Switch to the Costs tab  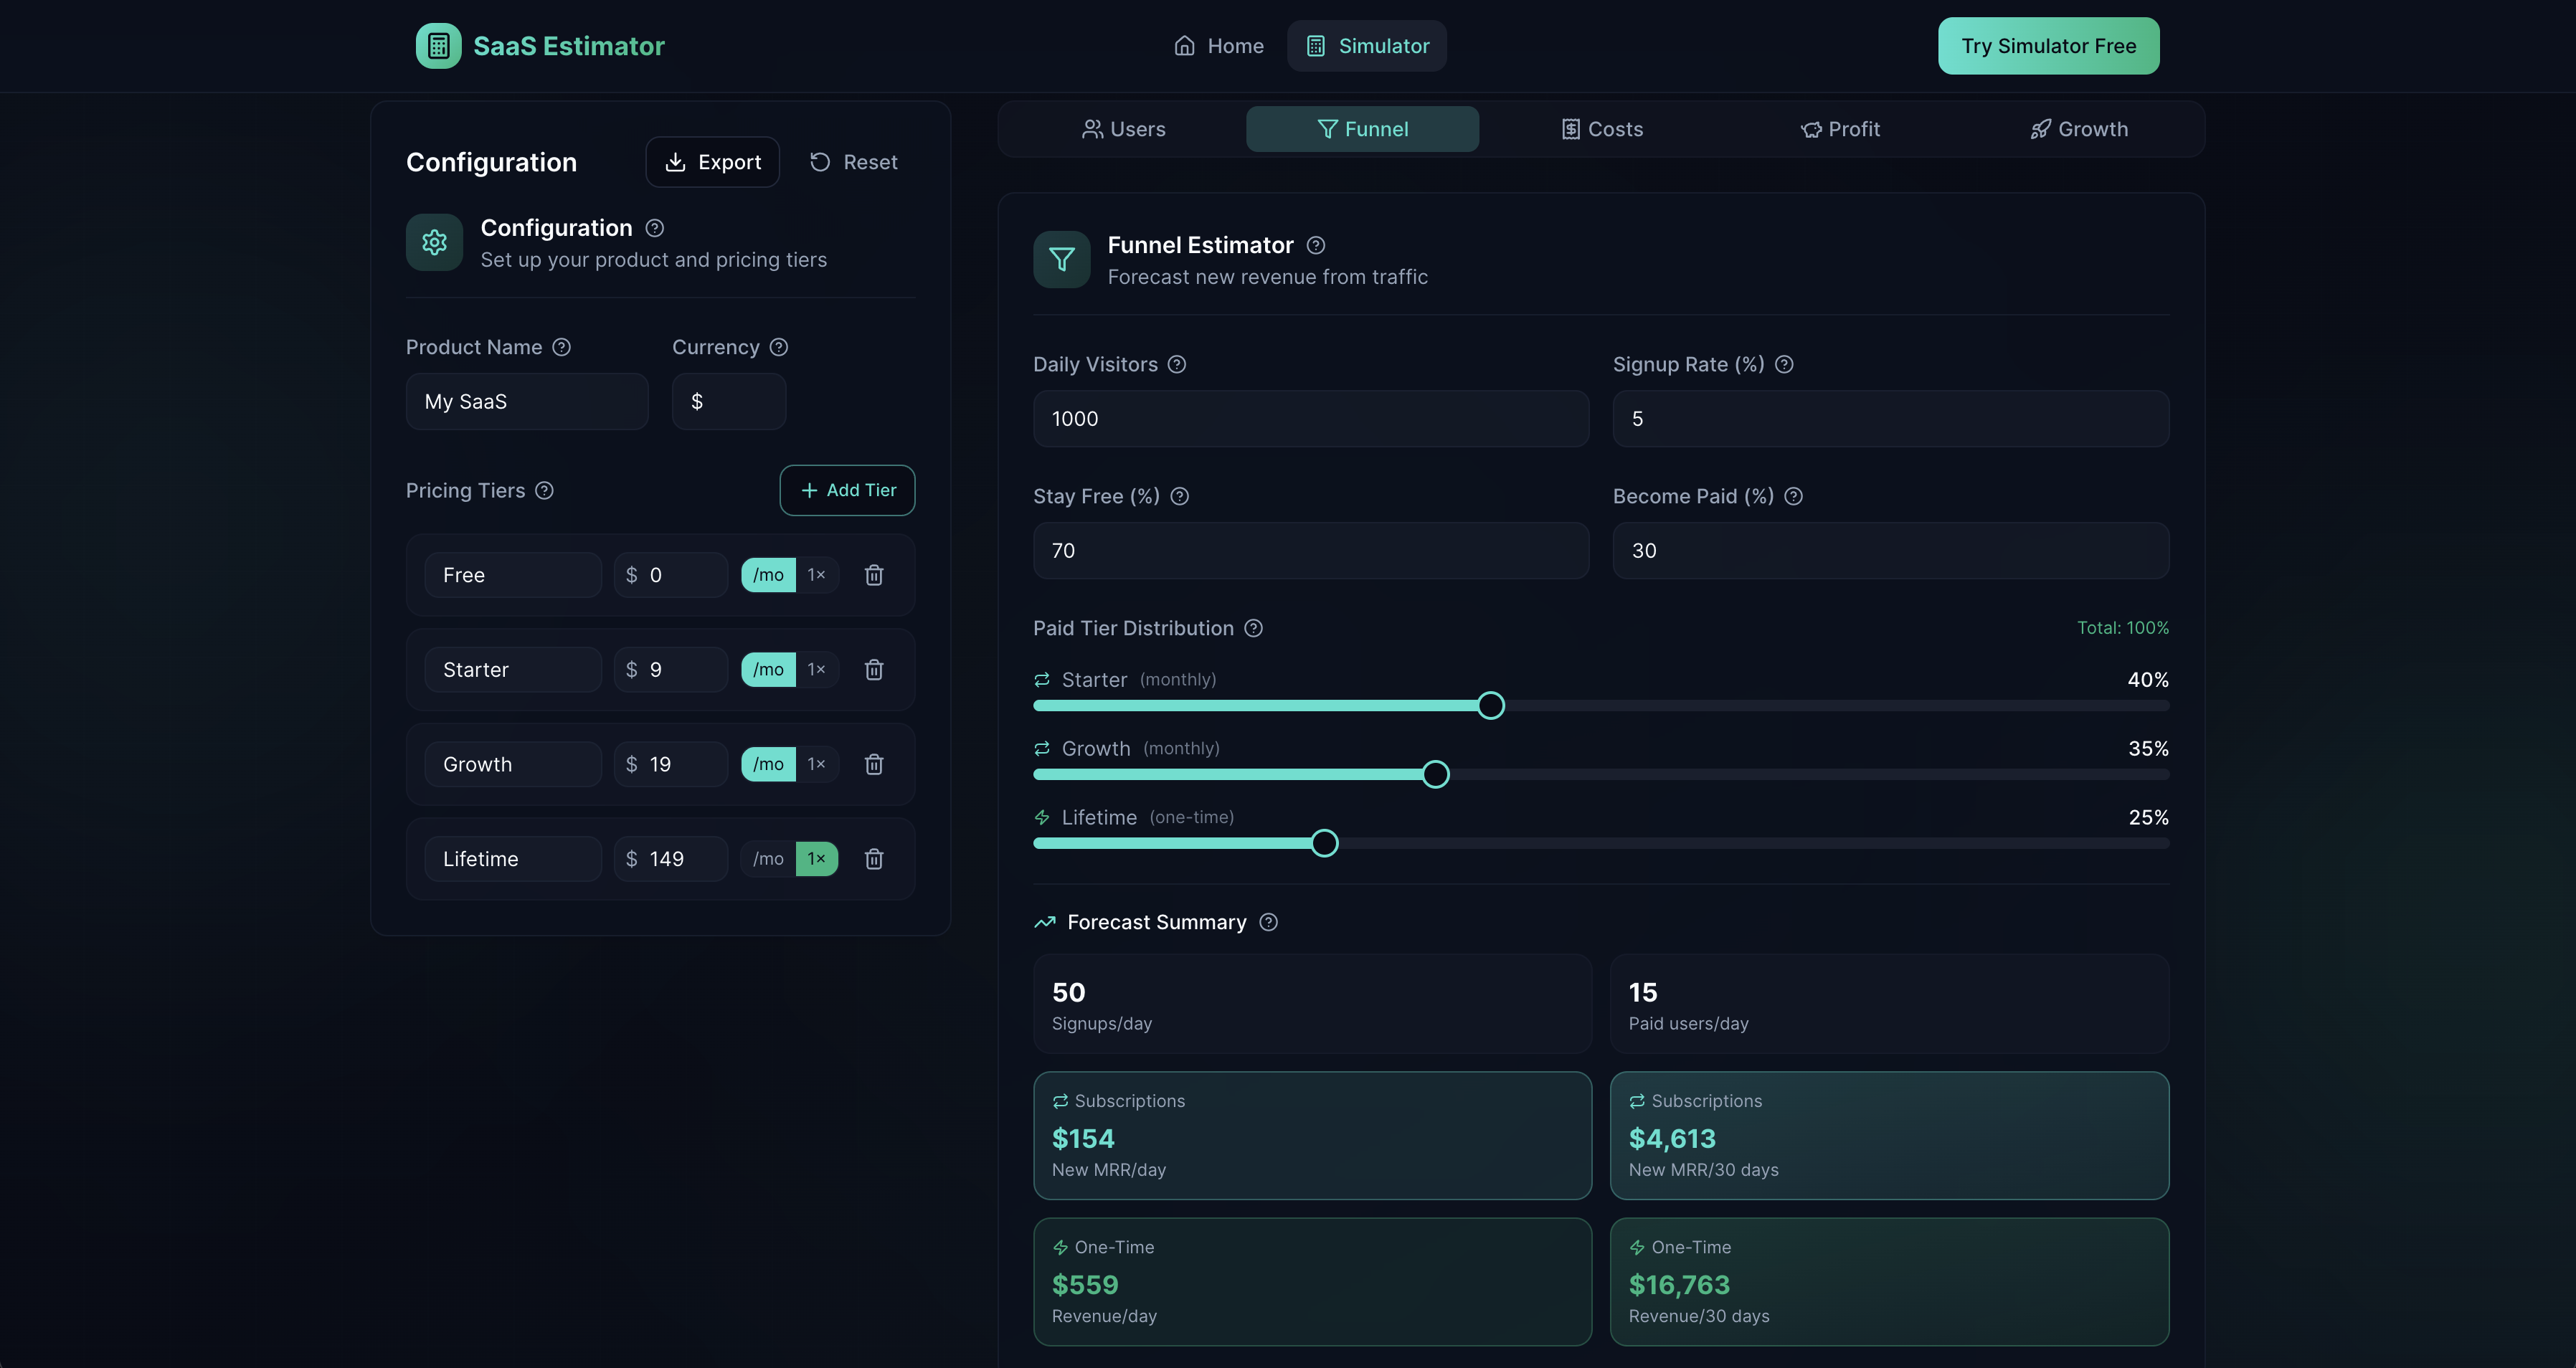coord(1601,128)
